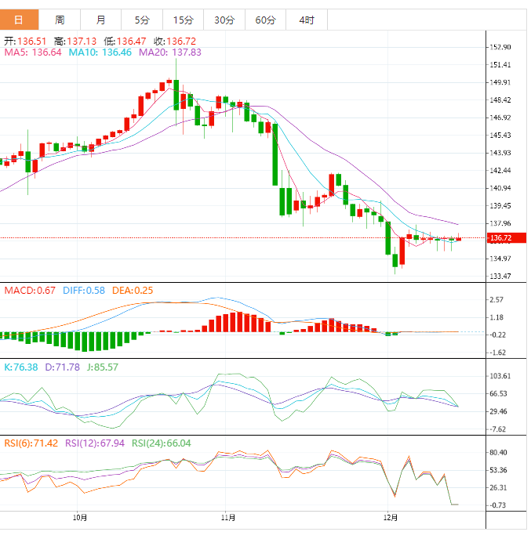Screen dimensions: 531x539
Task: Click the 139.45 price axis label
Action: (500, 206)
